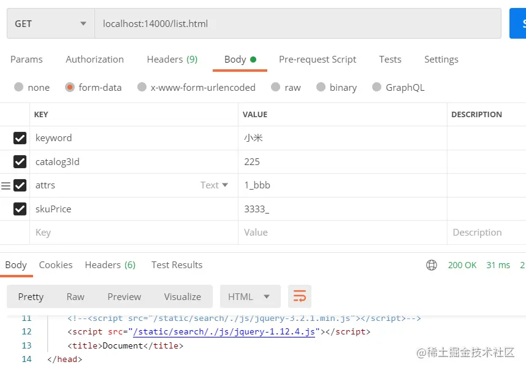
Task: Click the 225 value cell
Action: click(x=343, y=162)
